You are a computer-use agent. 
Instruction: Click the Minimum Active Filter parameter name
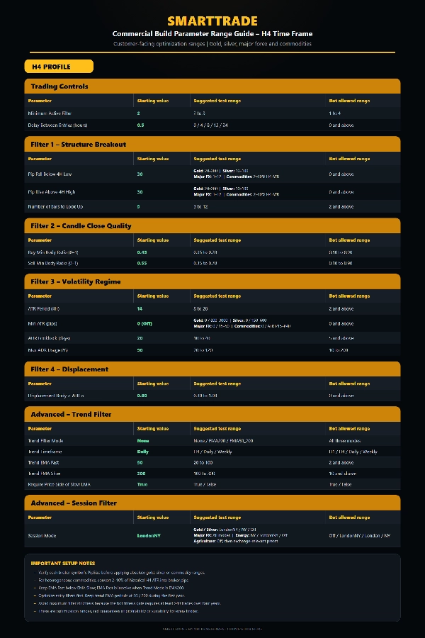[50, 113]
